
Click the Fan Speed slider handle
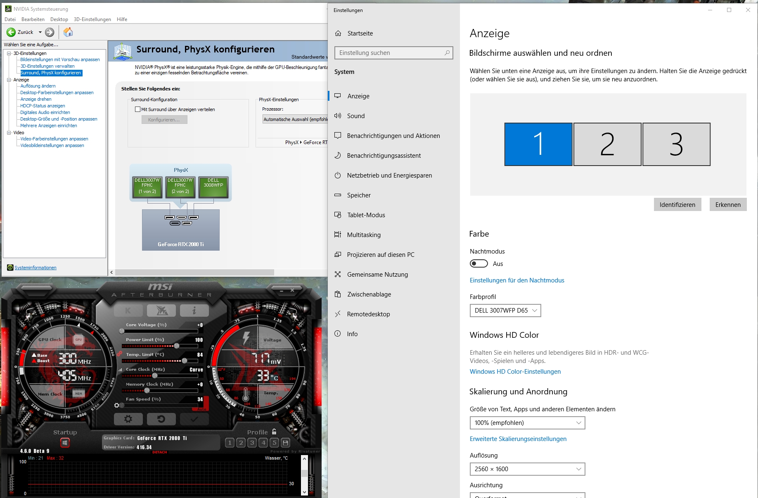[x=121, y=406]
